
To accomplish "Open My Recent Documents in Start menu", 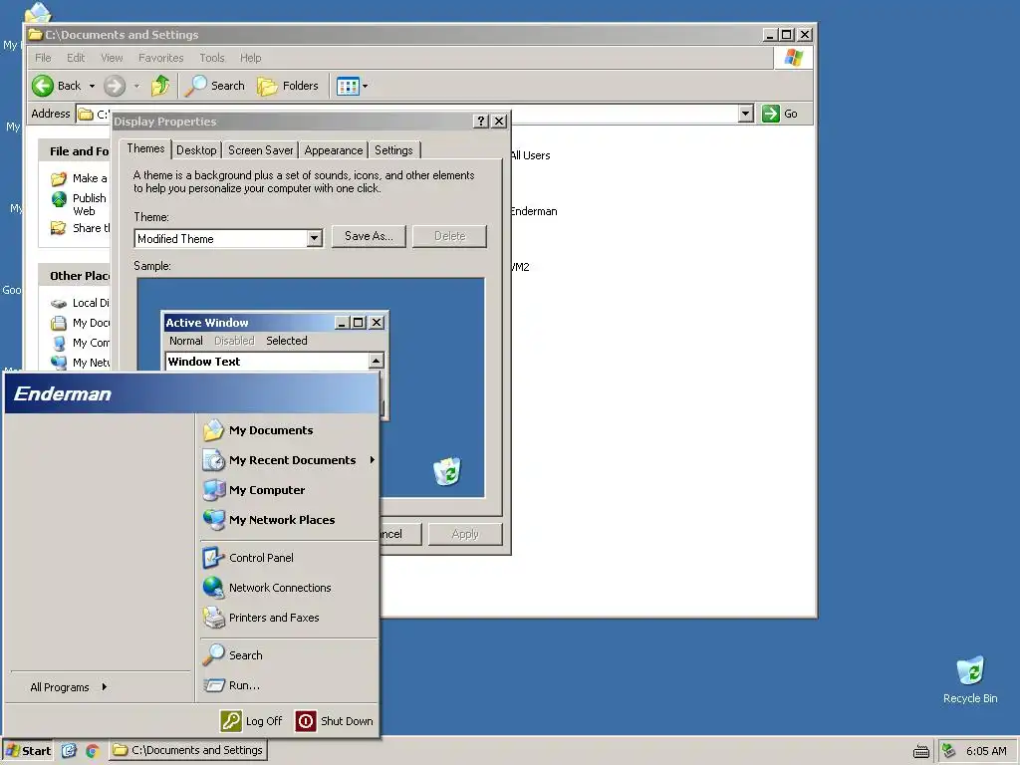I will 289,460.
